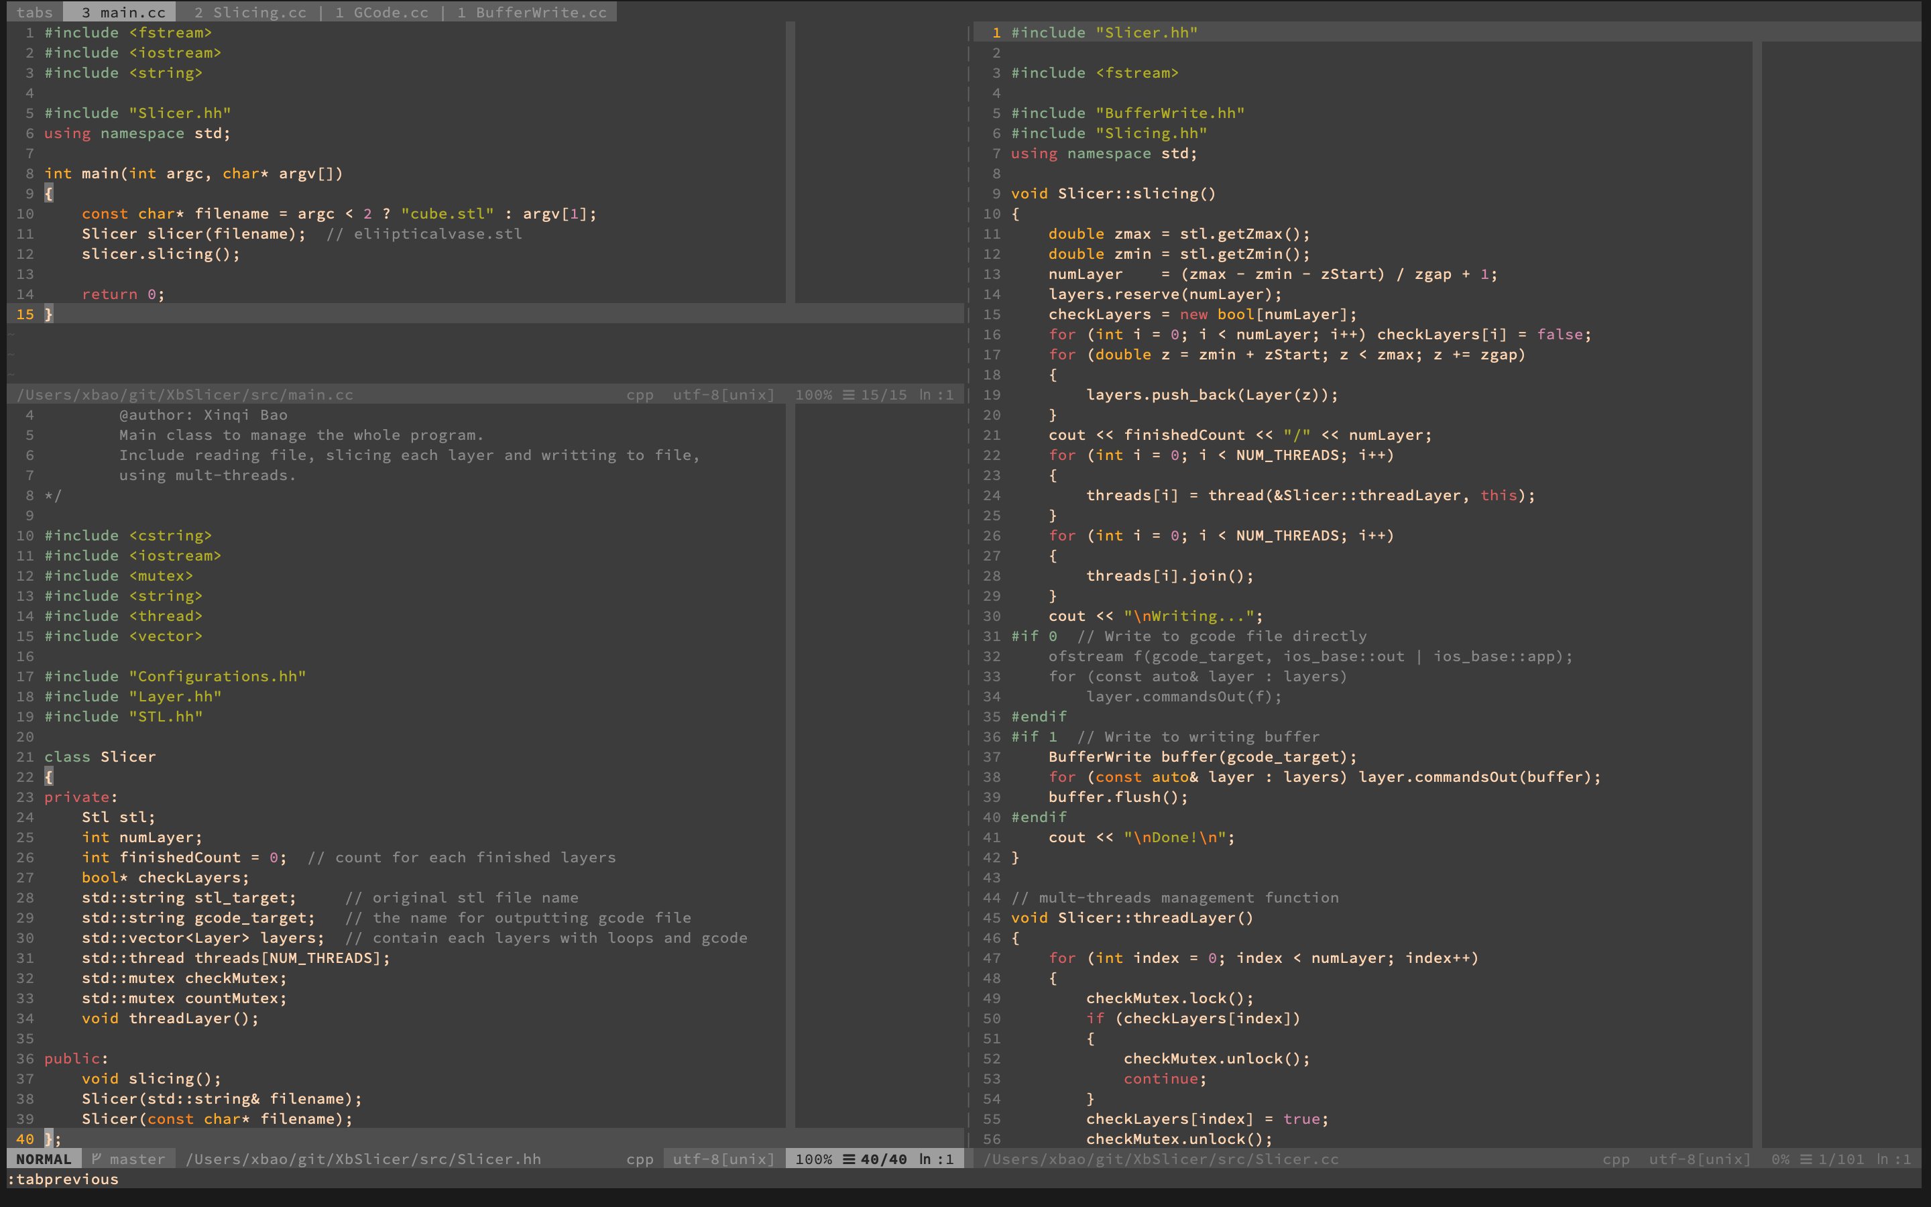This screenshot has width=1931, height=1207.
Task: Click line 45 'void Slicer::threadLayer()'
Action: pos(1132,917)
